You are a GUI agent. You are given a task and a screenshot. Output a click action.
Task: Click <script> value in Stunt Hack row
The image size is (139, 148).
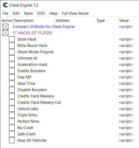coord(126,39)
